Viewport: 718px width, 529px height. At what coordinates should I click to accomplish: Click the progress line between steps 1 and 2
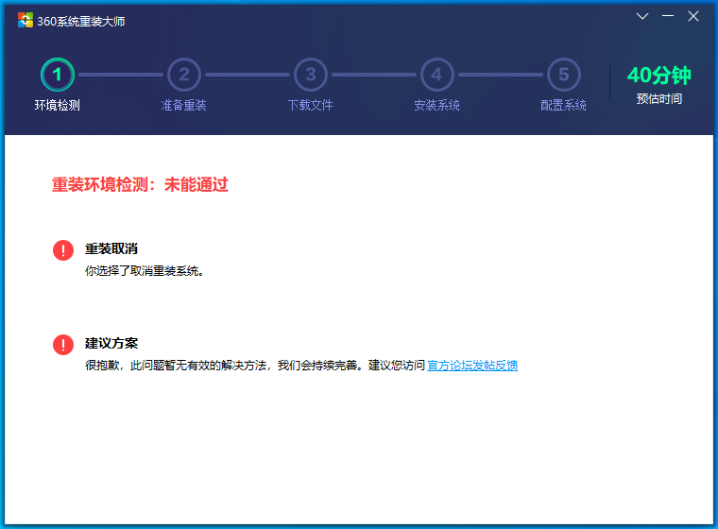(121, 75)
